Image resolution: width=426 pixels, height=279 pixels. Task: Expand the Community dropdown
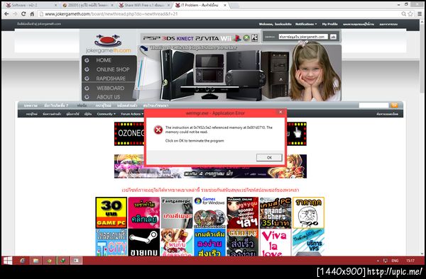tap(106, 114)
